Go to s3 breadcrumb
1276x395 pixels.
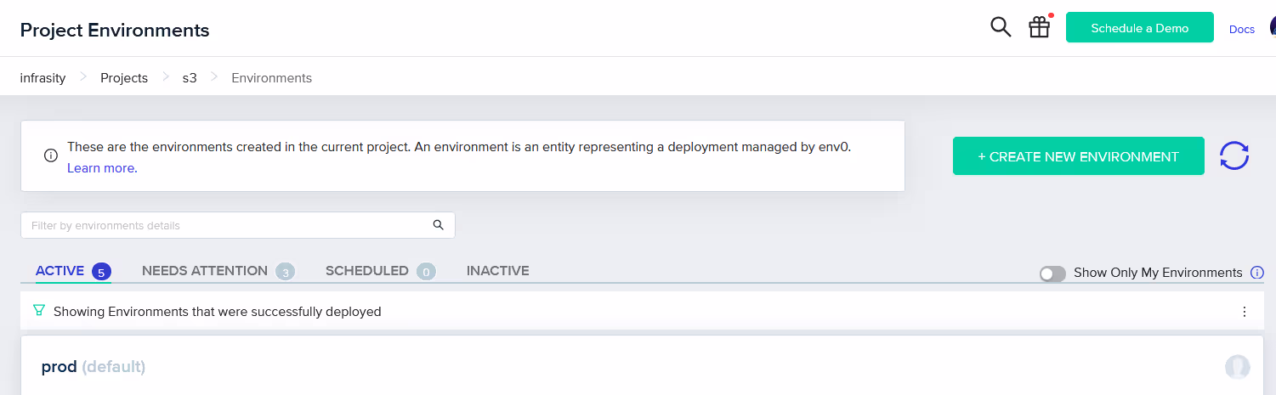(190, 78)
